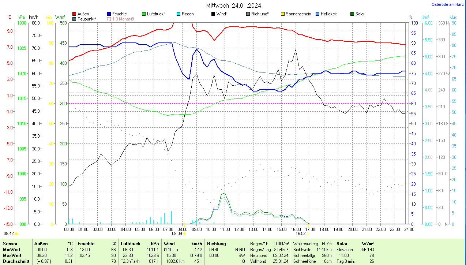Click the sun icon beside 08:42

[16, 233]
